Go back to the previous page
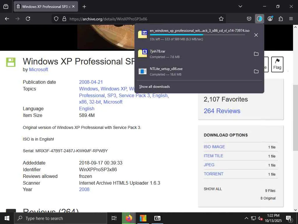 point(7,19)
